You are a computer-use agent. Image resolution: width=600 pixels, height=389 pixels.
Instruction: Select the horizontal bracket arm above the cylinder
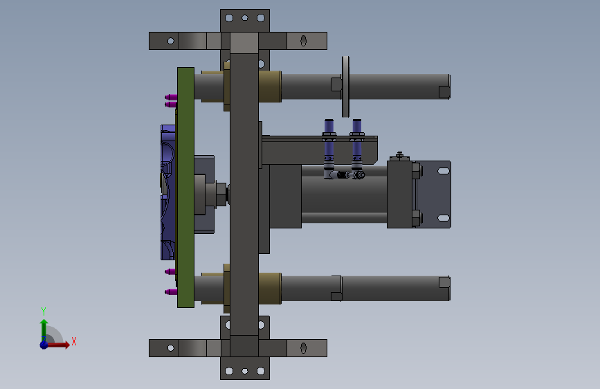320,150
